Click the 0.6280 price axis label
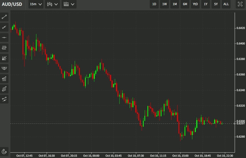This screenshot has height=158, width=246. coord(241,137)
